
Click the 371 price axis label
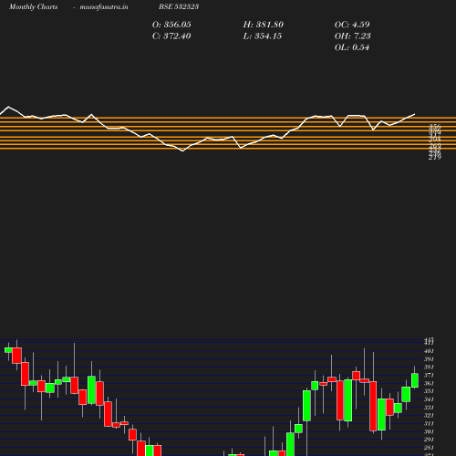click(429, 375)
